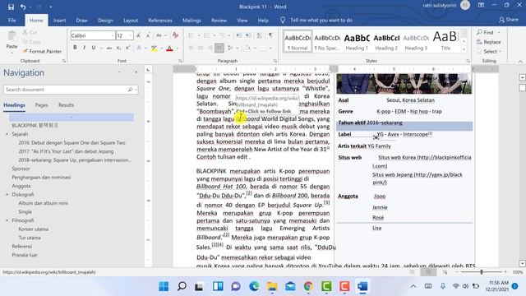This screenshot has width=526, height=296.
Task: Collapse the Sejarah heading
Action: pos(7,134)
